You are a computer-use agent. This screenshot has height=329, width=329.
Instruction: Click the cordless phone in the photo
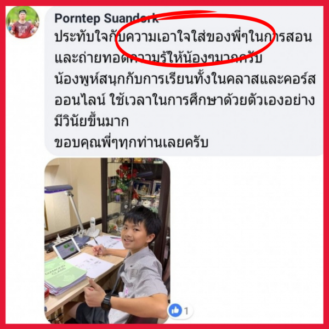(92, 227)
